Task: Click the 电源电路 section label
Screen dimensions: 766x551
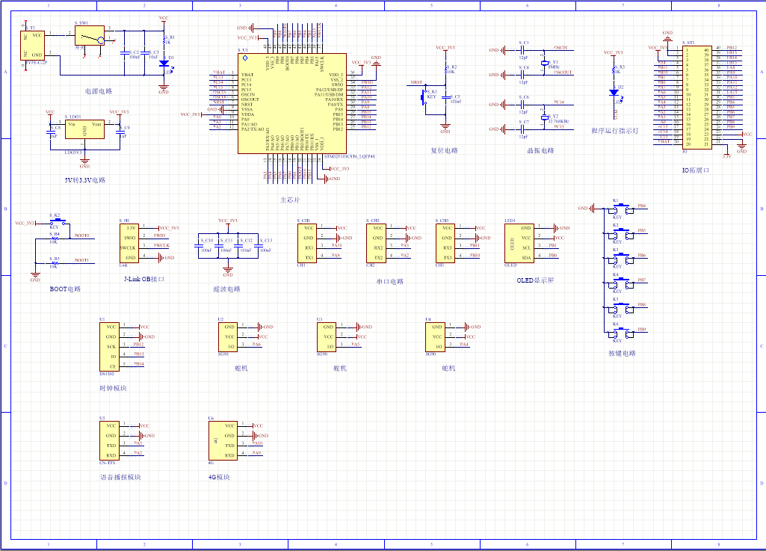Action: (99, 91)
